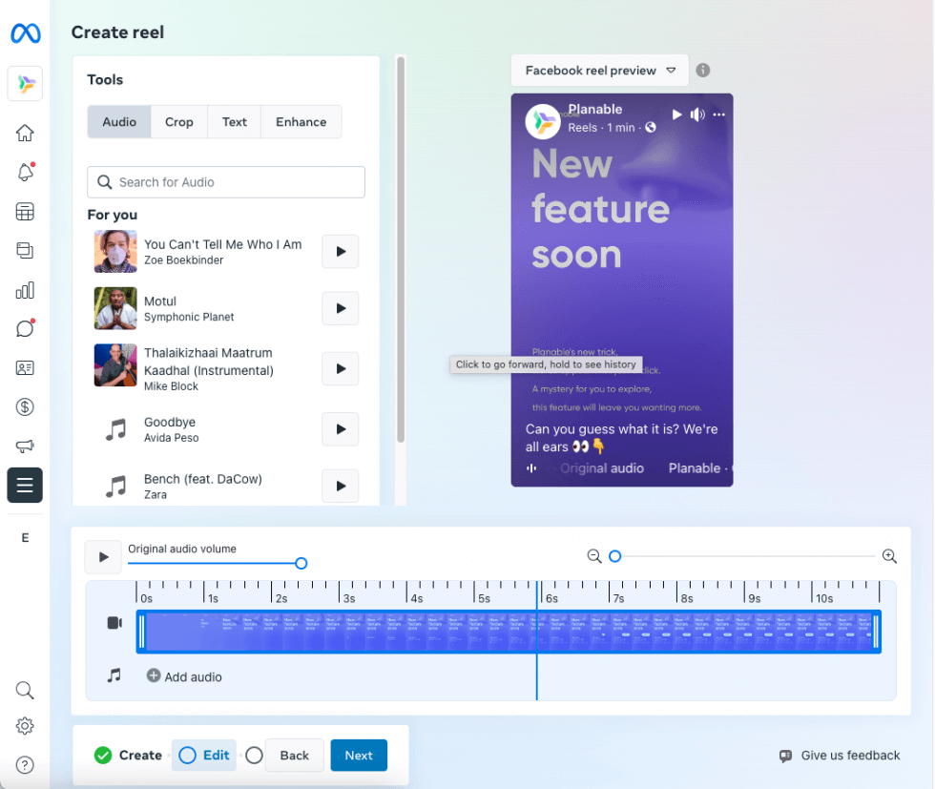Open the Ads megaphone icon
Viewport: 935px width, 789px height.
(x=25, y=446)
